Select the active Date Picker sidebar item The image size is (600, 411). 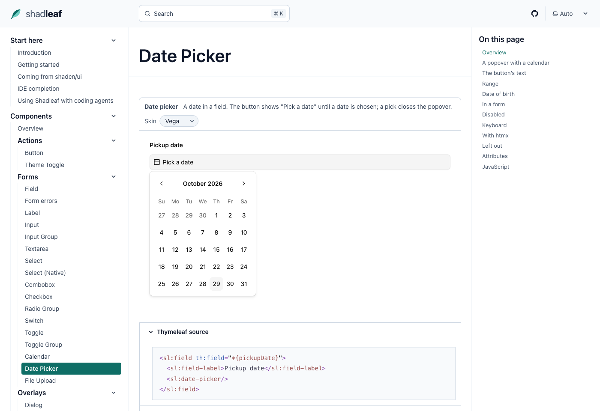(71, 369)
